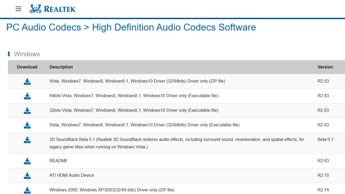
Task: Select the 3D SoundBack Beta 0.1 description
Action: (x=177, y=143)
